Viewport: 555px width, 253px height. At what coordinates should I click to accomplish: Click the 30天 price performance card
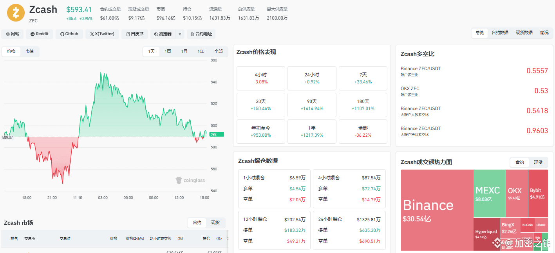click(261, 105)
